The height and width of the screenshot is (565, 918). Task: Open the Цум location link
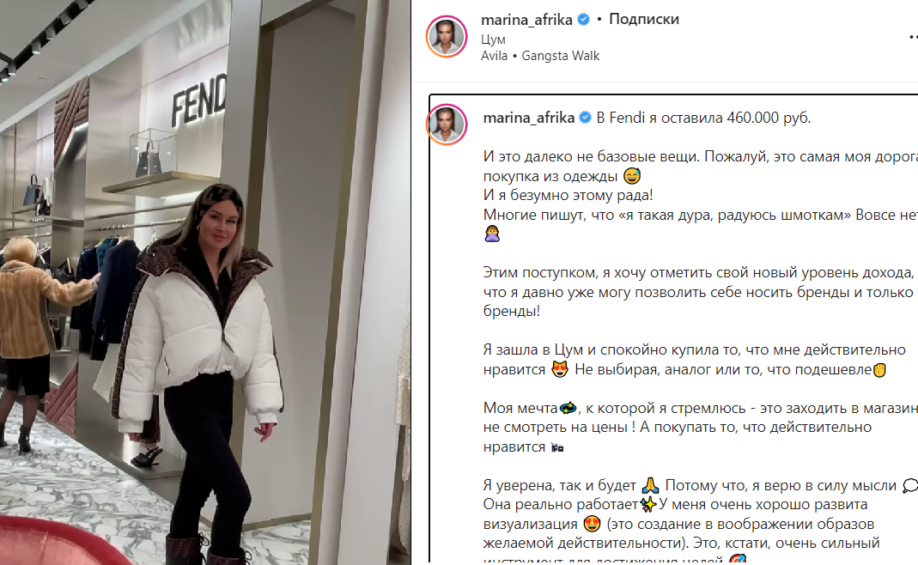493,39
